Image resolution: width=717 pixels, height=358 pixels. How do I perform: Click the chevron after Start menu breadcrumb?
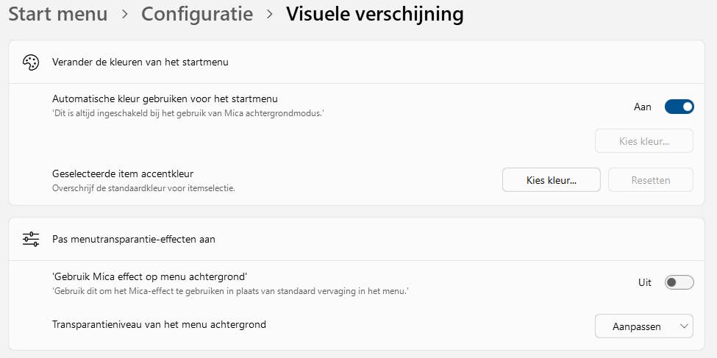click(124, 14)
